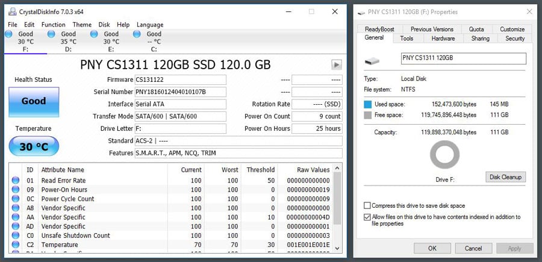Select the C: drive status orb

pos(137,34)
